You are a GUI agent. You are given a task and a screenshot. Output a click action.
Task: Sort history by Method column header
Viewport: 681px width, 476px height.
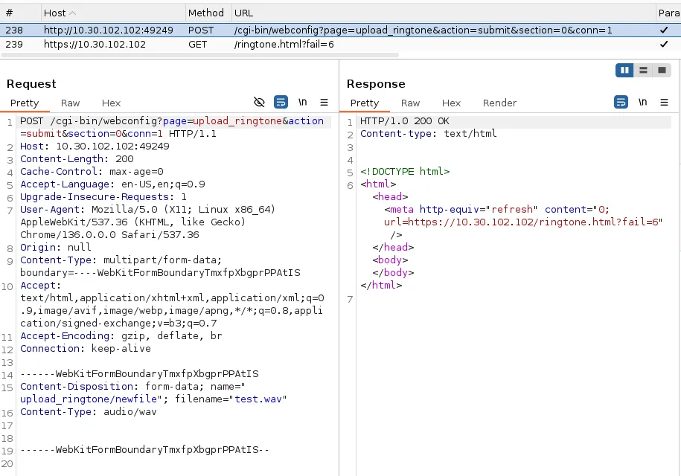(x=205, y=13)
